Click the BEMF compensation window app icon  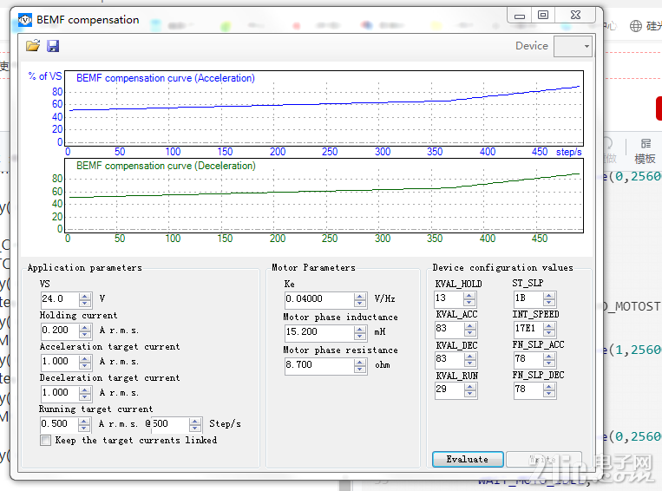[25, 20]
